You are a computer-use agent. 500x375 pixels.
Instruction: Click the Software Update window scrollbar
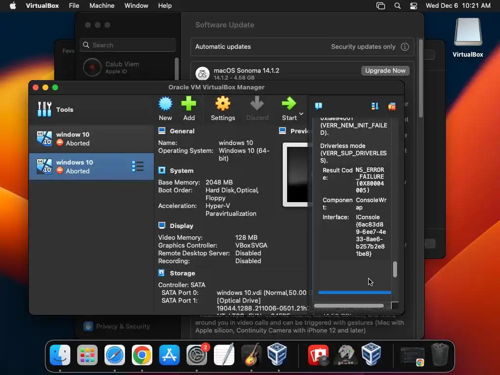click(x=420, y=78)
